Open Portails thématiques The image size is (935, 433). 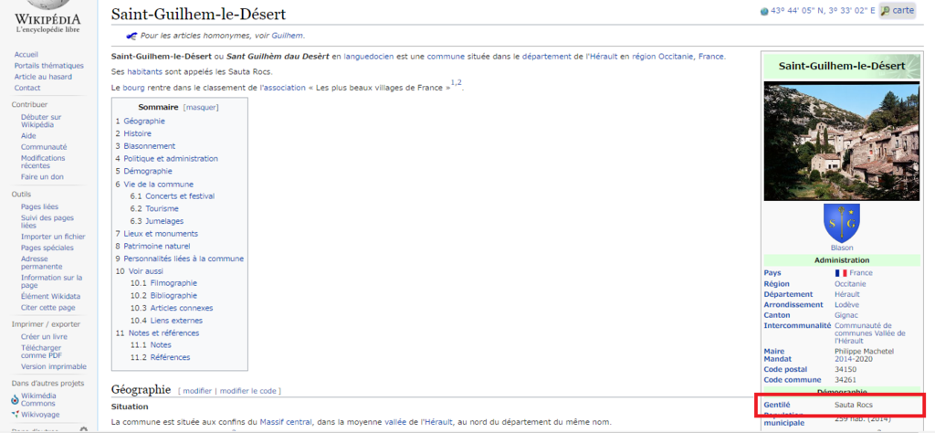pos(49,66)
